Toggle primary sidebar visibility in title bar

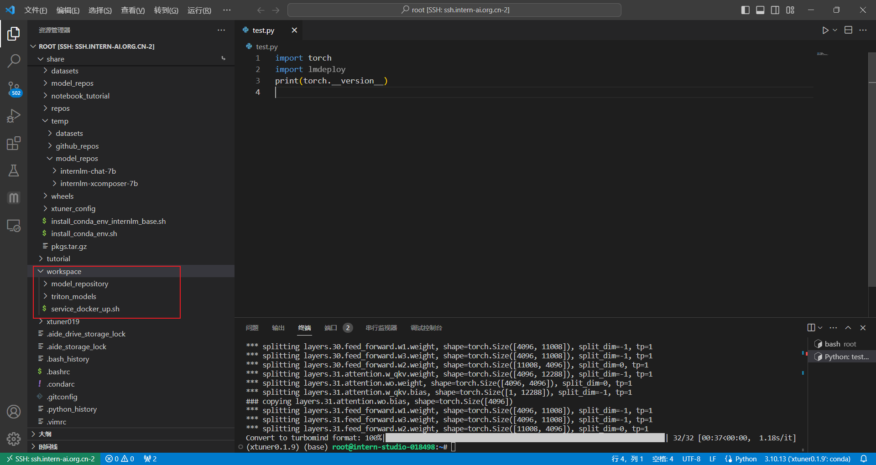745,10
